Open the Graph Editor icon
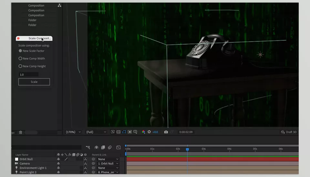This screenshot has height=177, width=310. tap(119, 147)
